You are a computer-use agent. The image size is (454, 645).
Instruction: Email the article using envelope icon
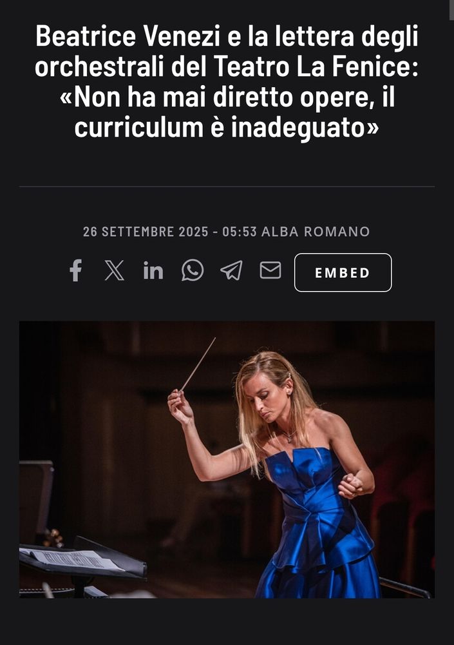pyautogui.click(x=270, y=270)
